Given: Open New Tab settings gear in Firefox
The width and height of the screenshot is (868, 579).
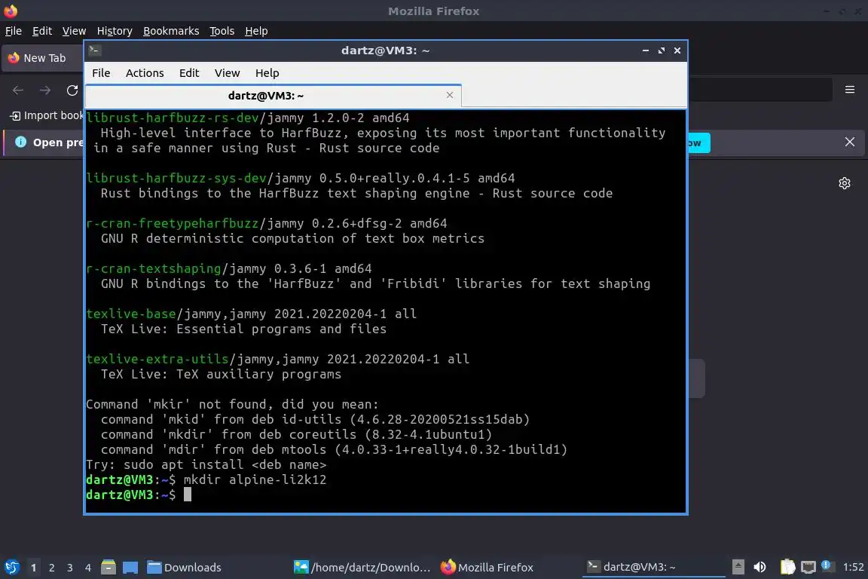Looking at the screenshot, I should coord(844,183).
